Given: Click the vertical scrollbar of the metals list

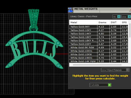Looking at the screenshot, I should click(130, 30).
